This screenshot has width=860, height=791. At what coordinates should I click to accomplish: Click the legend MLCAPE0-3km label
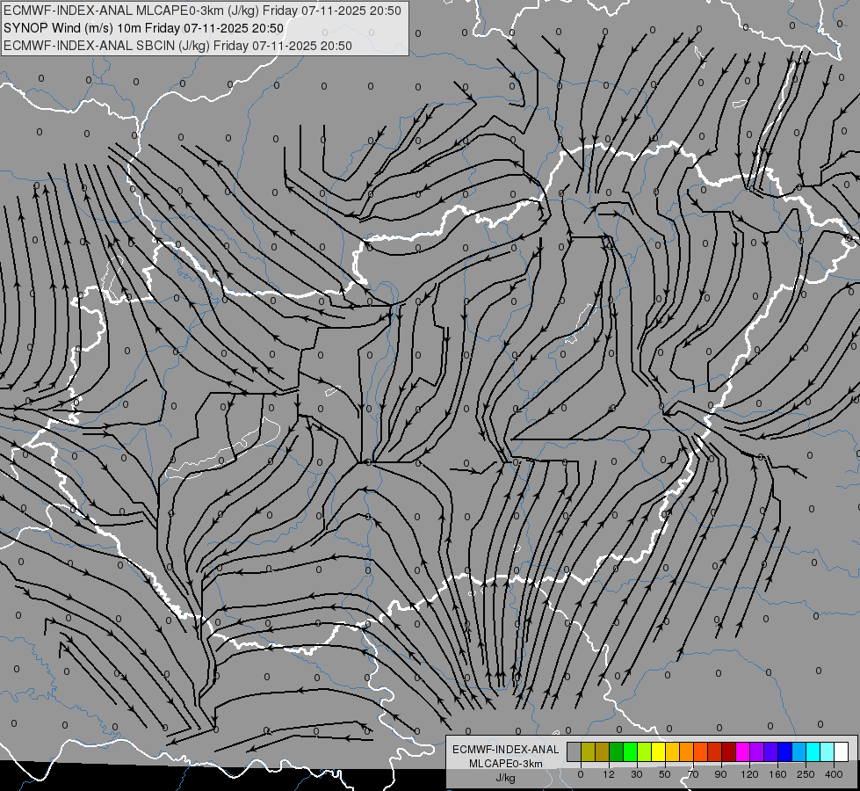pos(506,764)
